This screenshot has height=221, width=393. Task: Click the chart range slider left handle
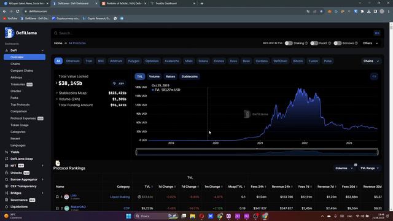(x=136, y=152)
